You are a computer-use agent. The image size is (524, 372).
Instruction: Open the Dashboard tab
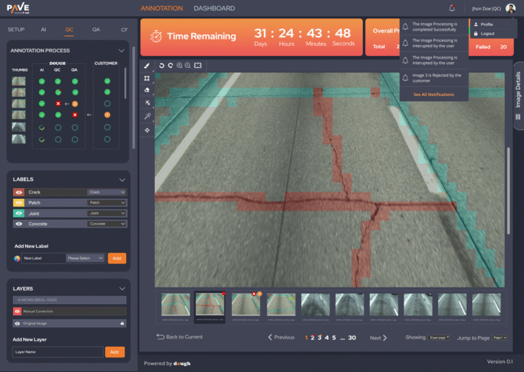(x=214, y=8)
